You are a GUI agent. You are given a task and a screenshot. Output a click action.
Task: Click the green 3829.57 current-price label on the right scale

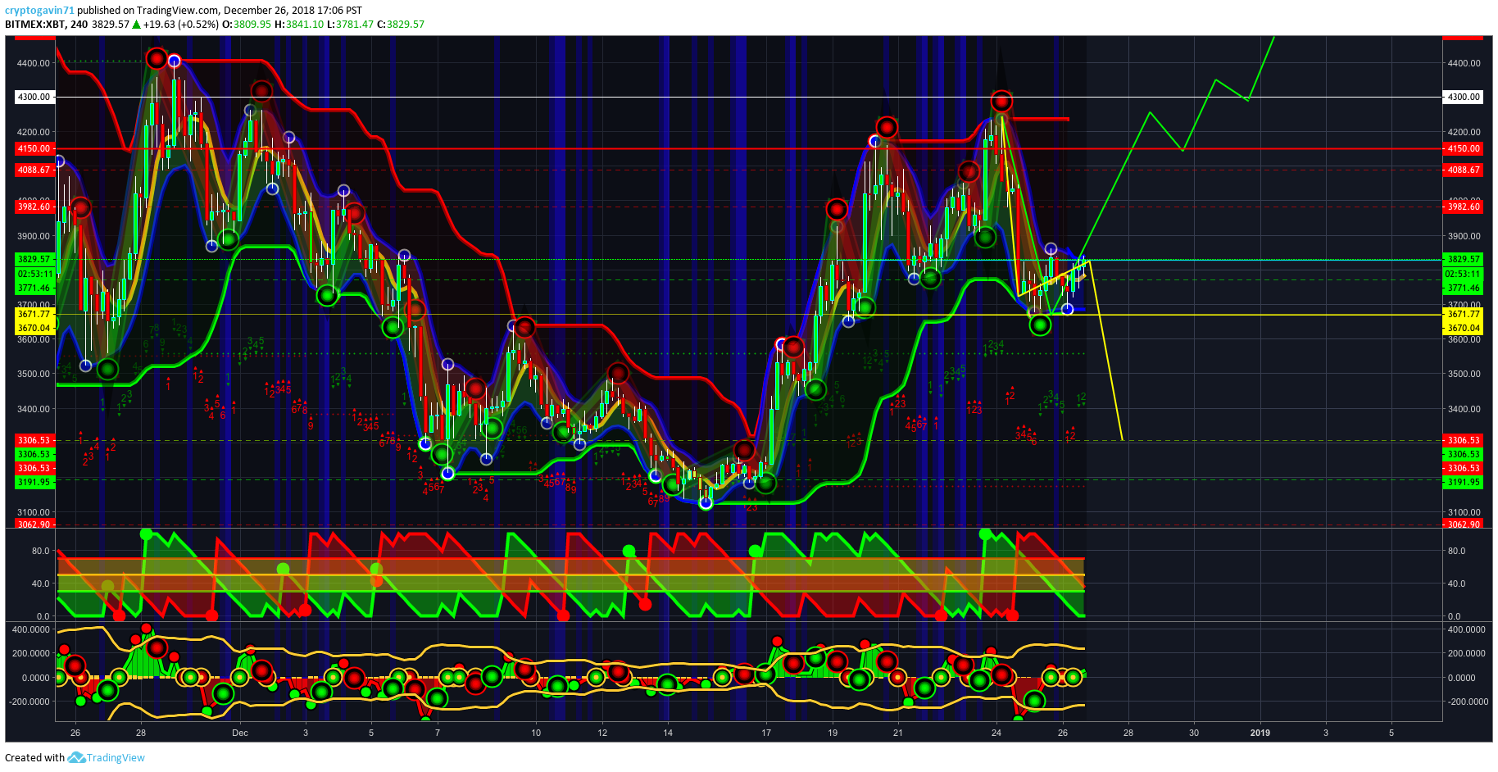(x=1464, y=260)
